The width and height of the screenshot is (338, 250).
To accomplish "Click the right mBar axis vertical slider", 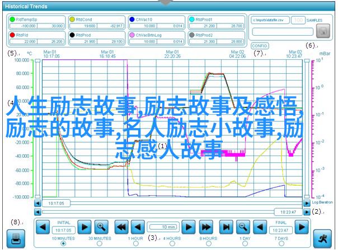I will (307, 129).
